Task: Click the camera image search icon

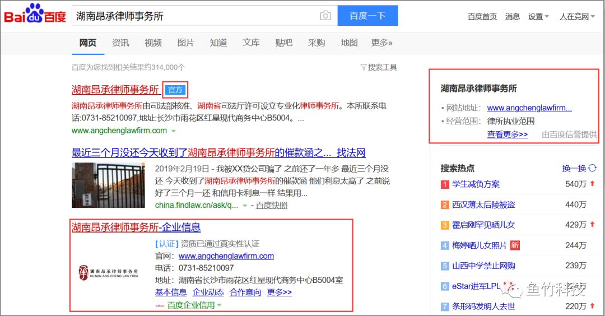Action: pos(325,16)
